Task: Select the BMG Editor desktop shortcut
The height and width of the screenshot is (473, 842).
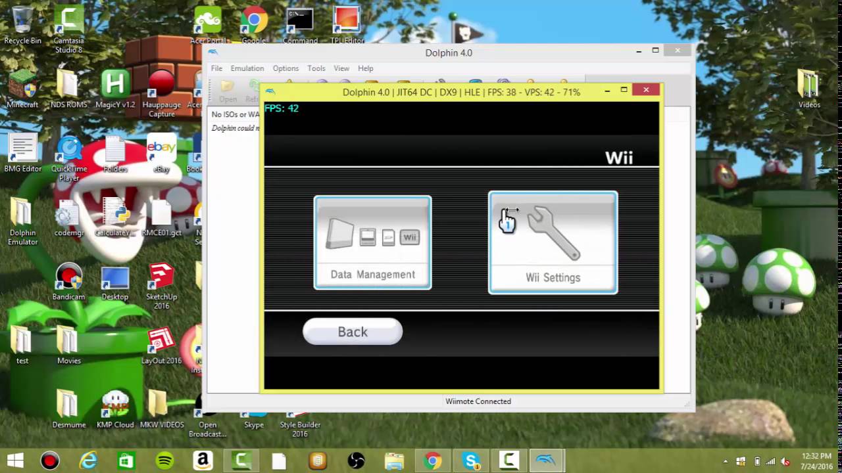Action: [22, 152]
